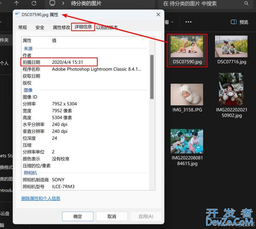256x229 pixels.
Task: Click the Up arrow navigation icon
Action: [x=17, y=3]
